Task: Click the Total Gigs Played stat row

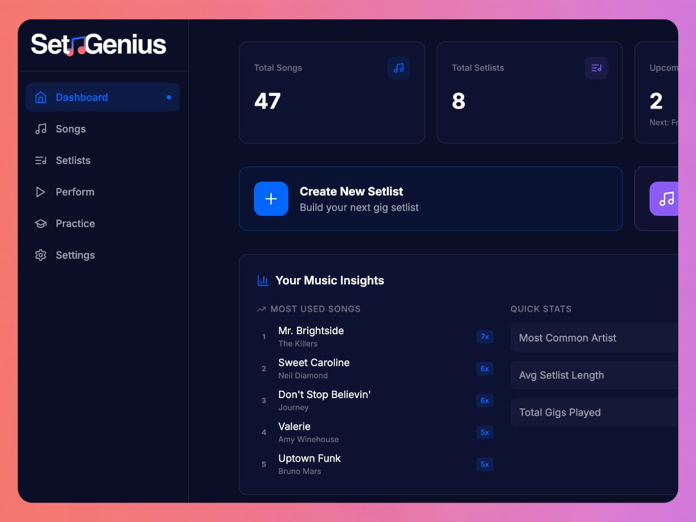Action: (594, 412)
